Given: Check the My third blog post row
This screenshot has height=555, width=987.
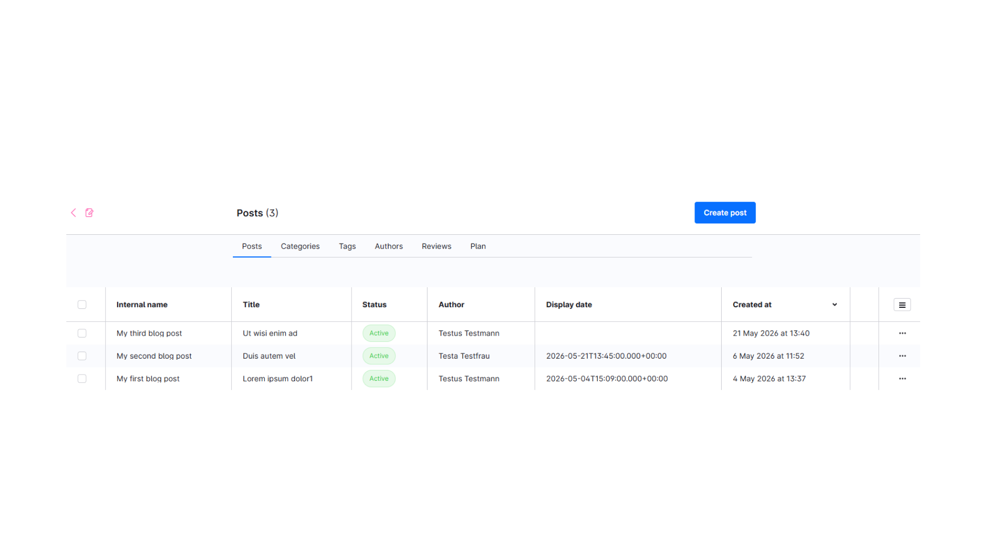Looking at the screenshot, I should [x=82, y=334].
